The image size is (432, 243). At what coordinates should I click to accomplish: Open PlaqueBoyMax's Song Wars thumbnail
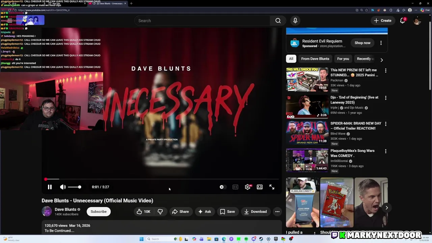307,160
